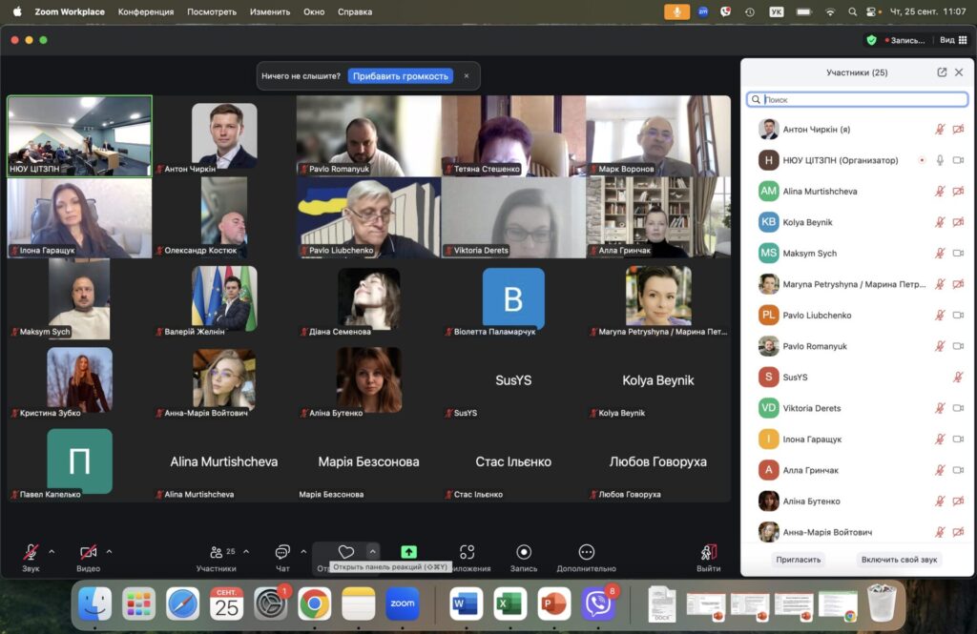Open the Приложения apps icon

(468, 552)
